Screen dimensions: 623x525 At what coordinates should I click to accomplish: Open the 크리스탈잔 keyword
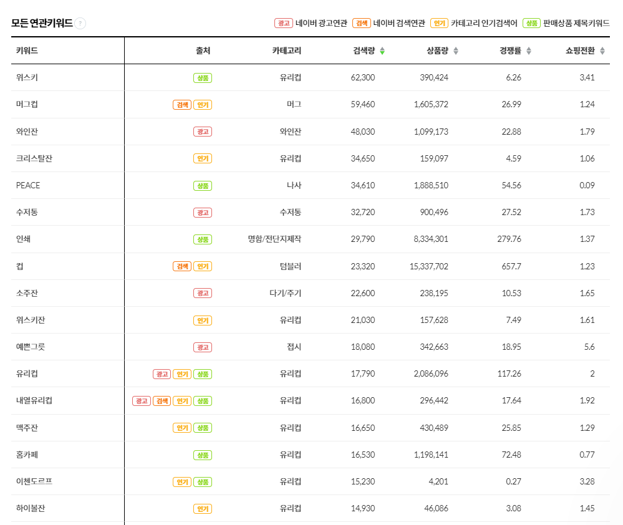(x=34, y=158)
